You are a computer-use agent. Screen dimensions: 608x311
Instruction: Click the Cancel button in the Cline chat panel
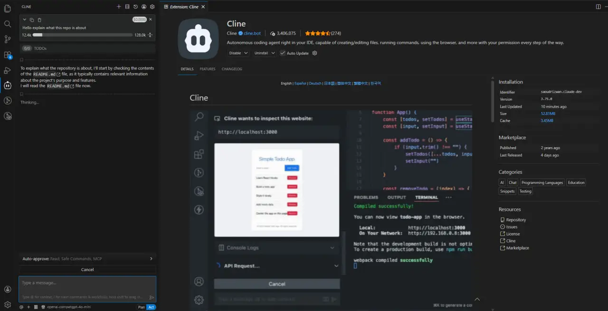tap(87, 270)
